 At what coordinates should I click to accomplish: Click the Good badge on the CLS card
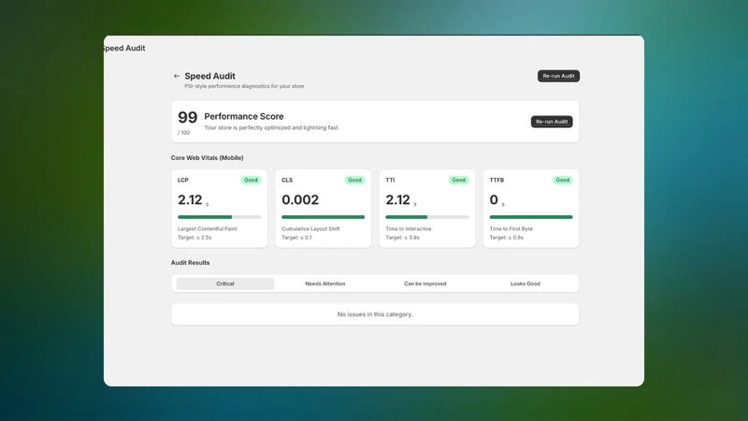[354, 180]
